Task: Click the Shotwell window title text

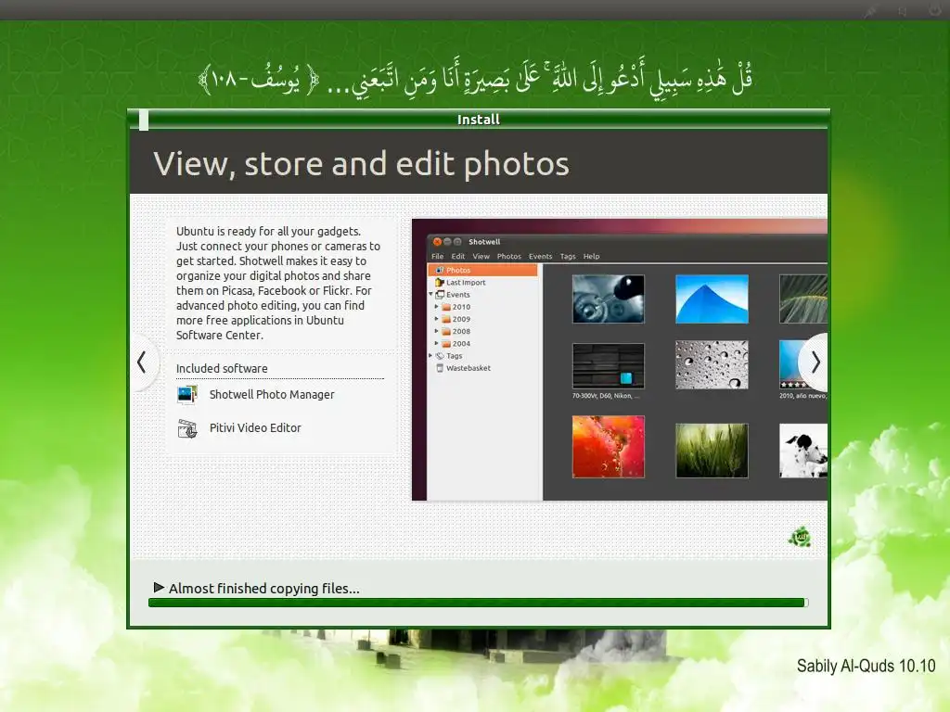Action: pos(484,242)
